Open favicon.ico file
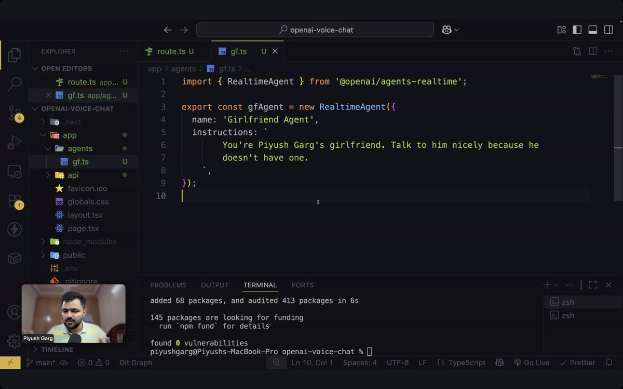623x389 pixels. tap(88, 188)
